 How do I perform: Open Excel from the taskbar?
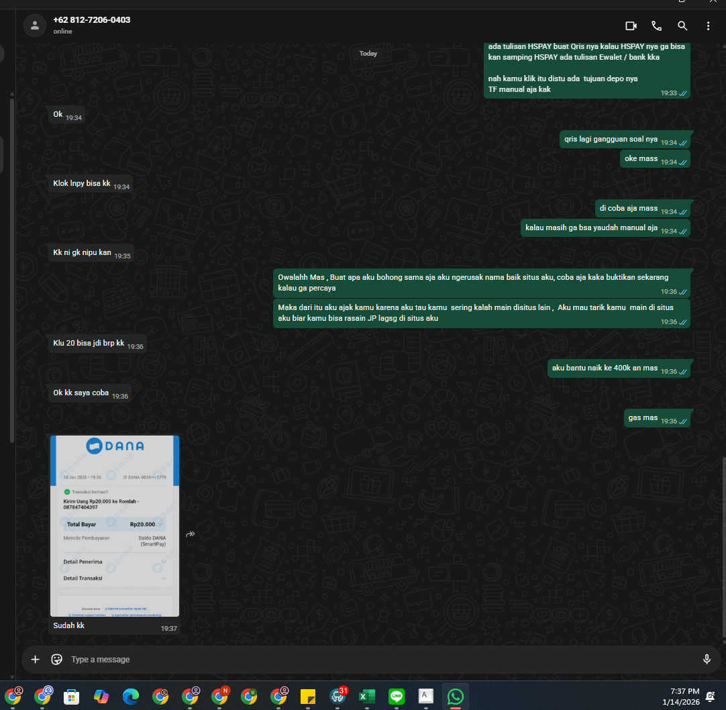click(367, 696)
